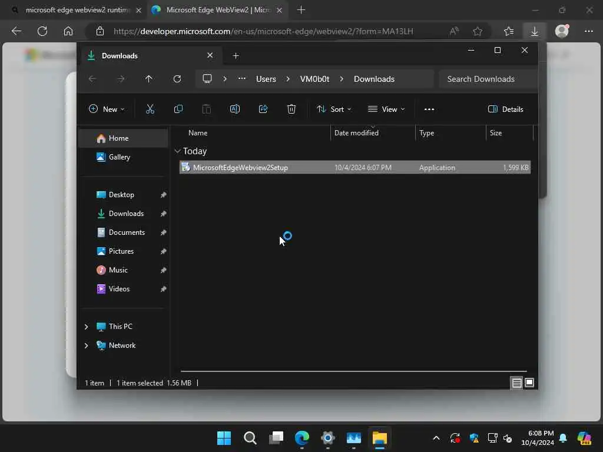
Task: Open the Sort dropdown menu
Action: 334,109
